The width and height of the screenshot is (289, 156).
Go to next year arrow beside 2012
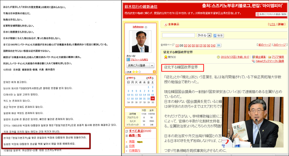[135, 78]
